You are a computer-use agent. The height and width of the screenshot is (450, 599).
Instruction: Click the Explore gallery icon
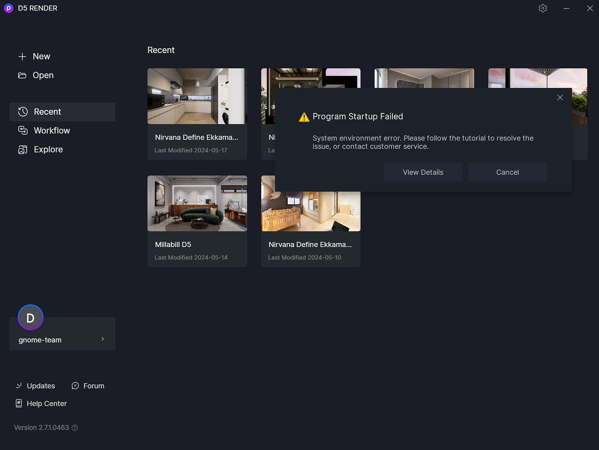point(23,149)
